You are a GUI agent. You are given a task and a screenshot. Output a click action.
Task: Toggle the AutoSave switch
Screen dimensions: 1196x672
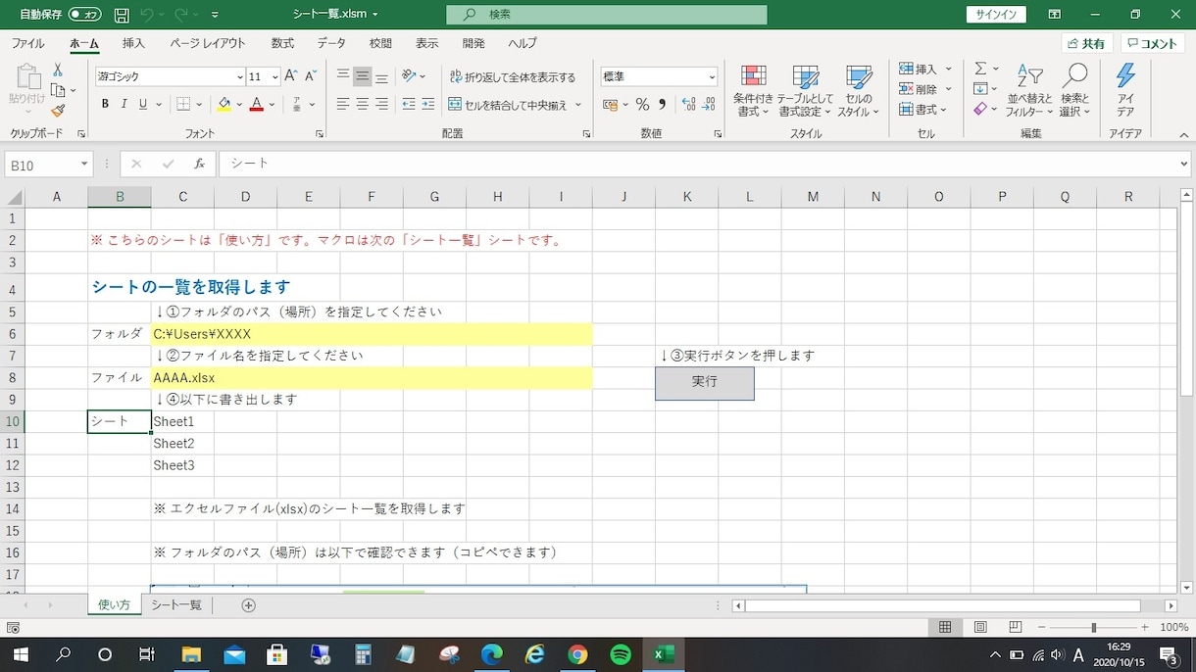(x=85, y=15)
